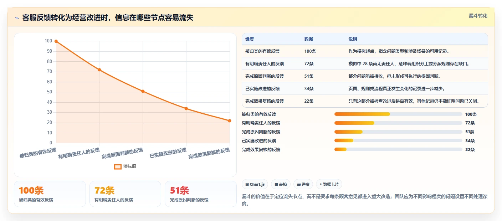502x221 pixels.
Task: Click the description starting 部分问题虽被接收
Action: tap(396, 76)
